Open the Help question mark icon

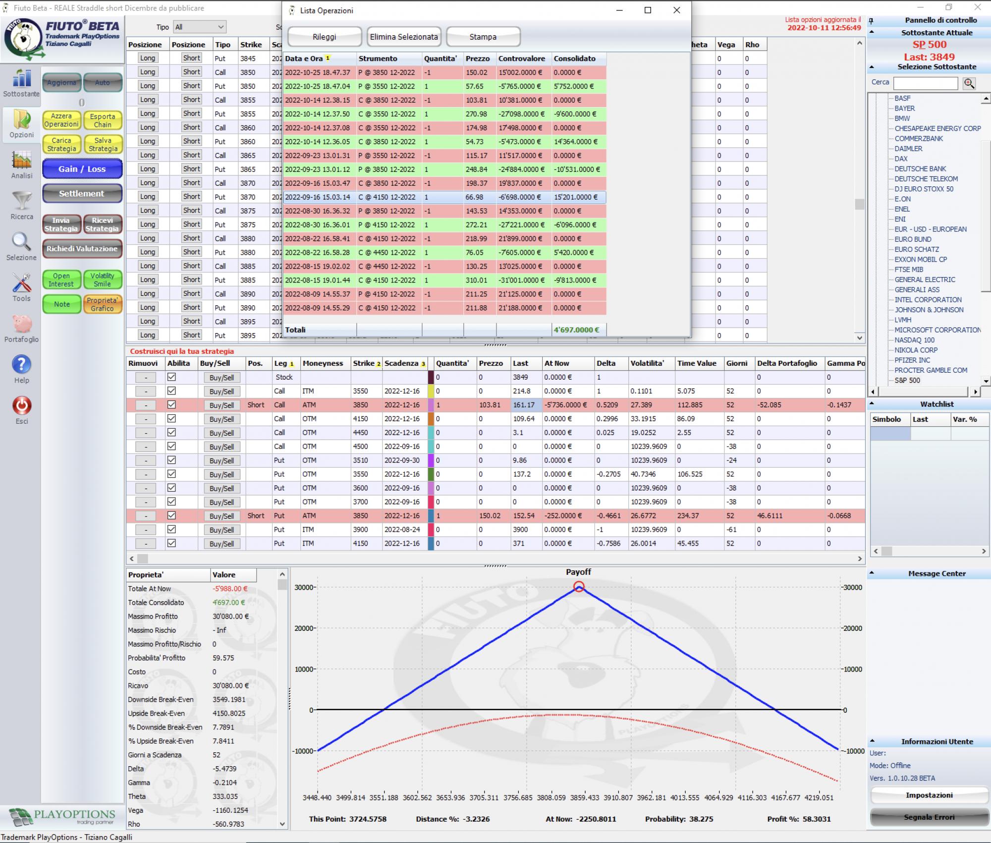21,365
